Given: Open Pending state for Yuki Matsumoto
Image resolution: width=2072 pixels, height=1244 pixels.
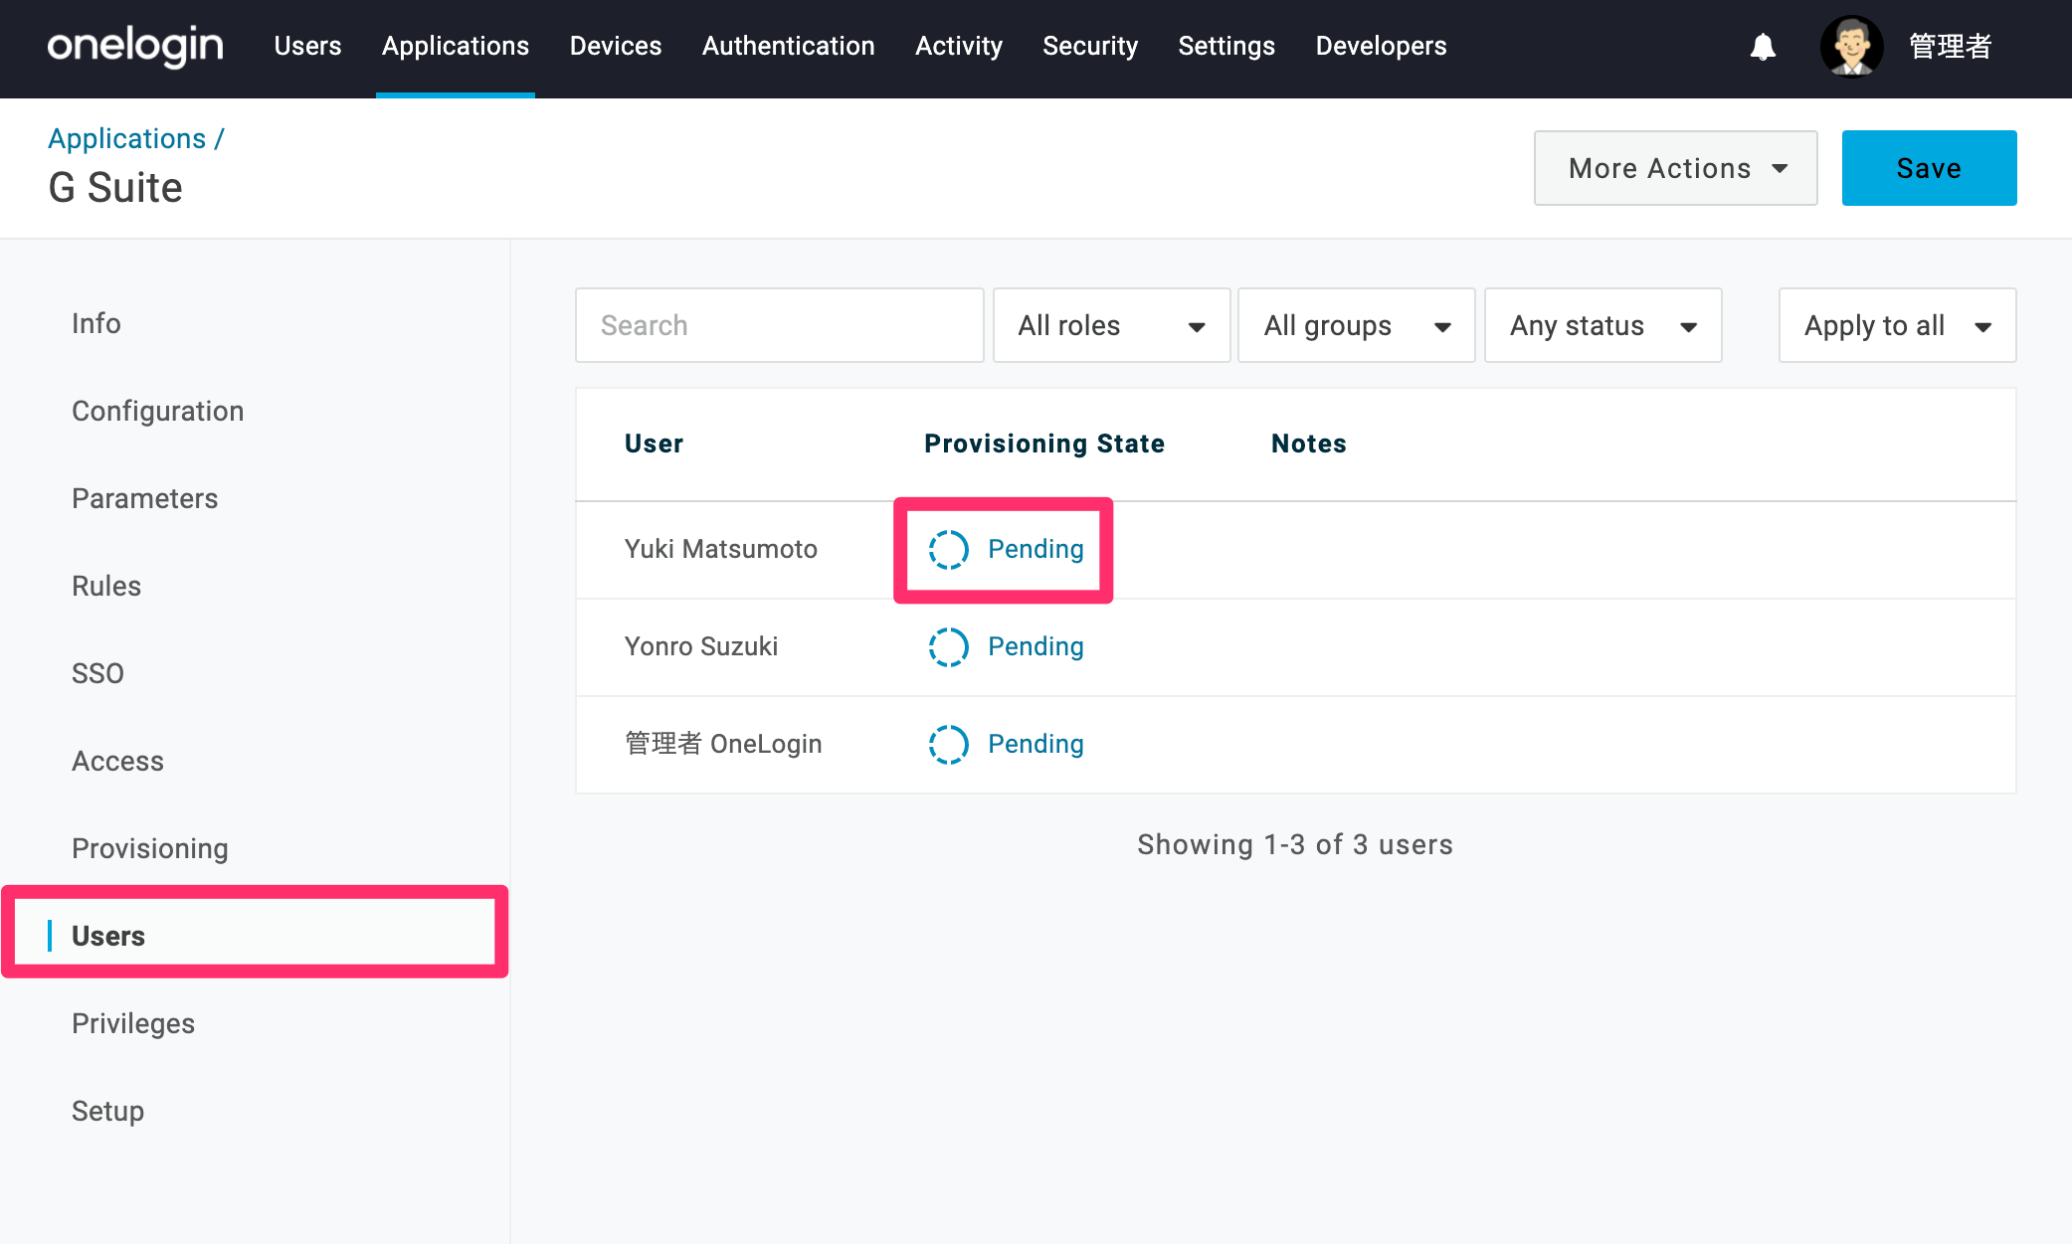Looking at the screenshot, I should click(x=1036, y=549).
